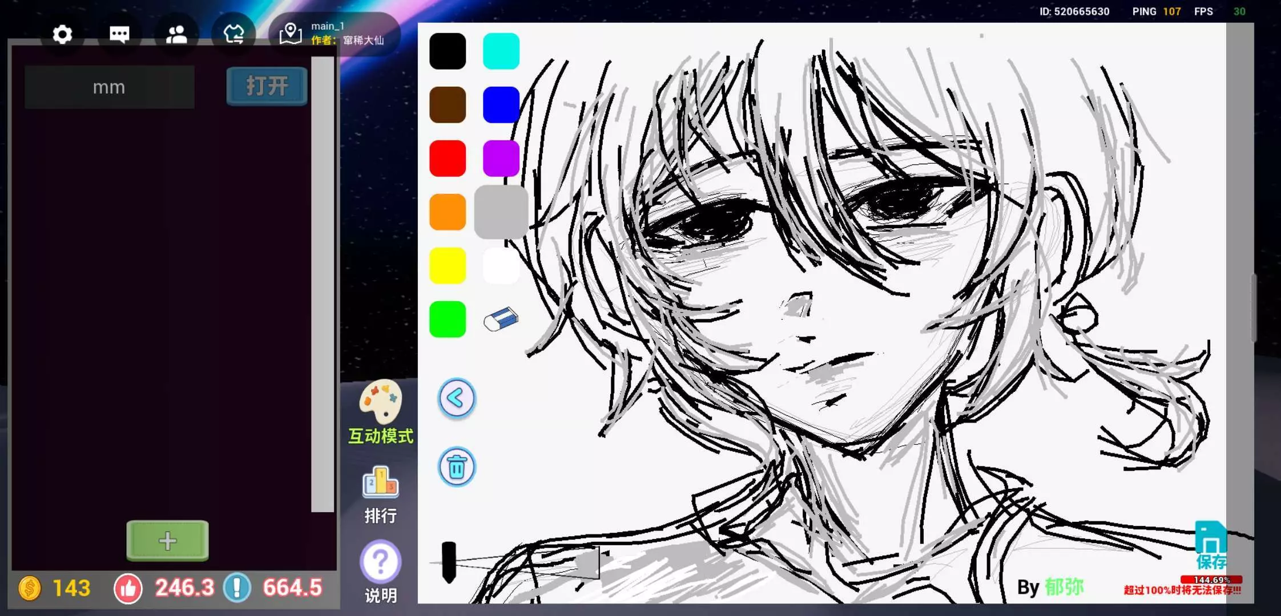1281x616 pixels.
Task: Open the chat messages icon
Action: coord(119,35)
